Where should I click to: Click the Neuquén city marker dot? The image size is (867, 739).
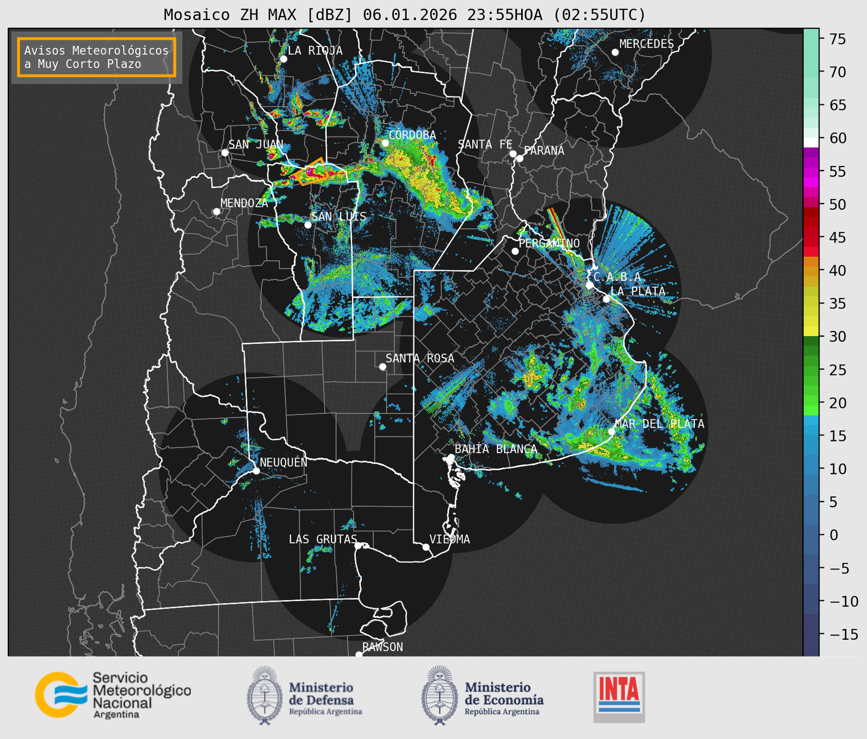[256, 471]
